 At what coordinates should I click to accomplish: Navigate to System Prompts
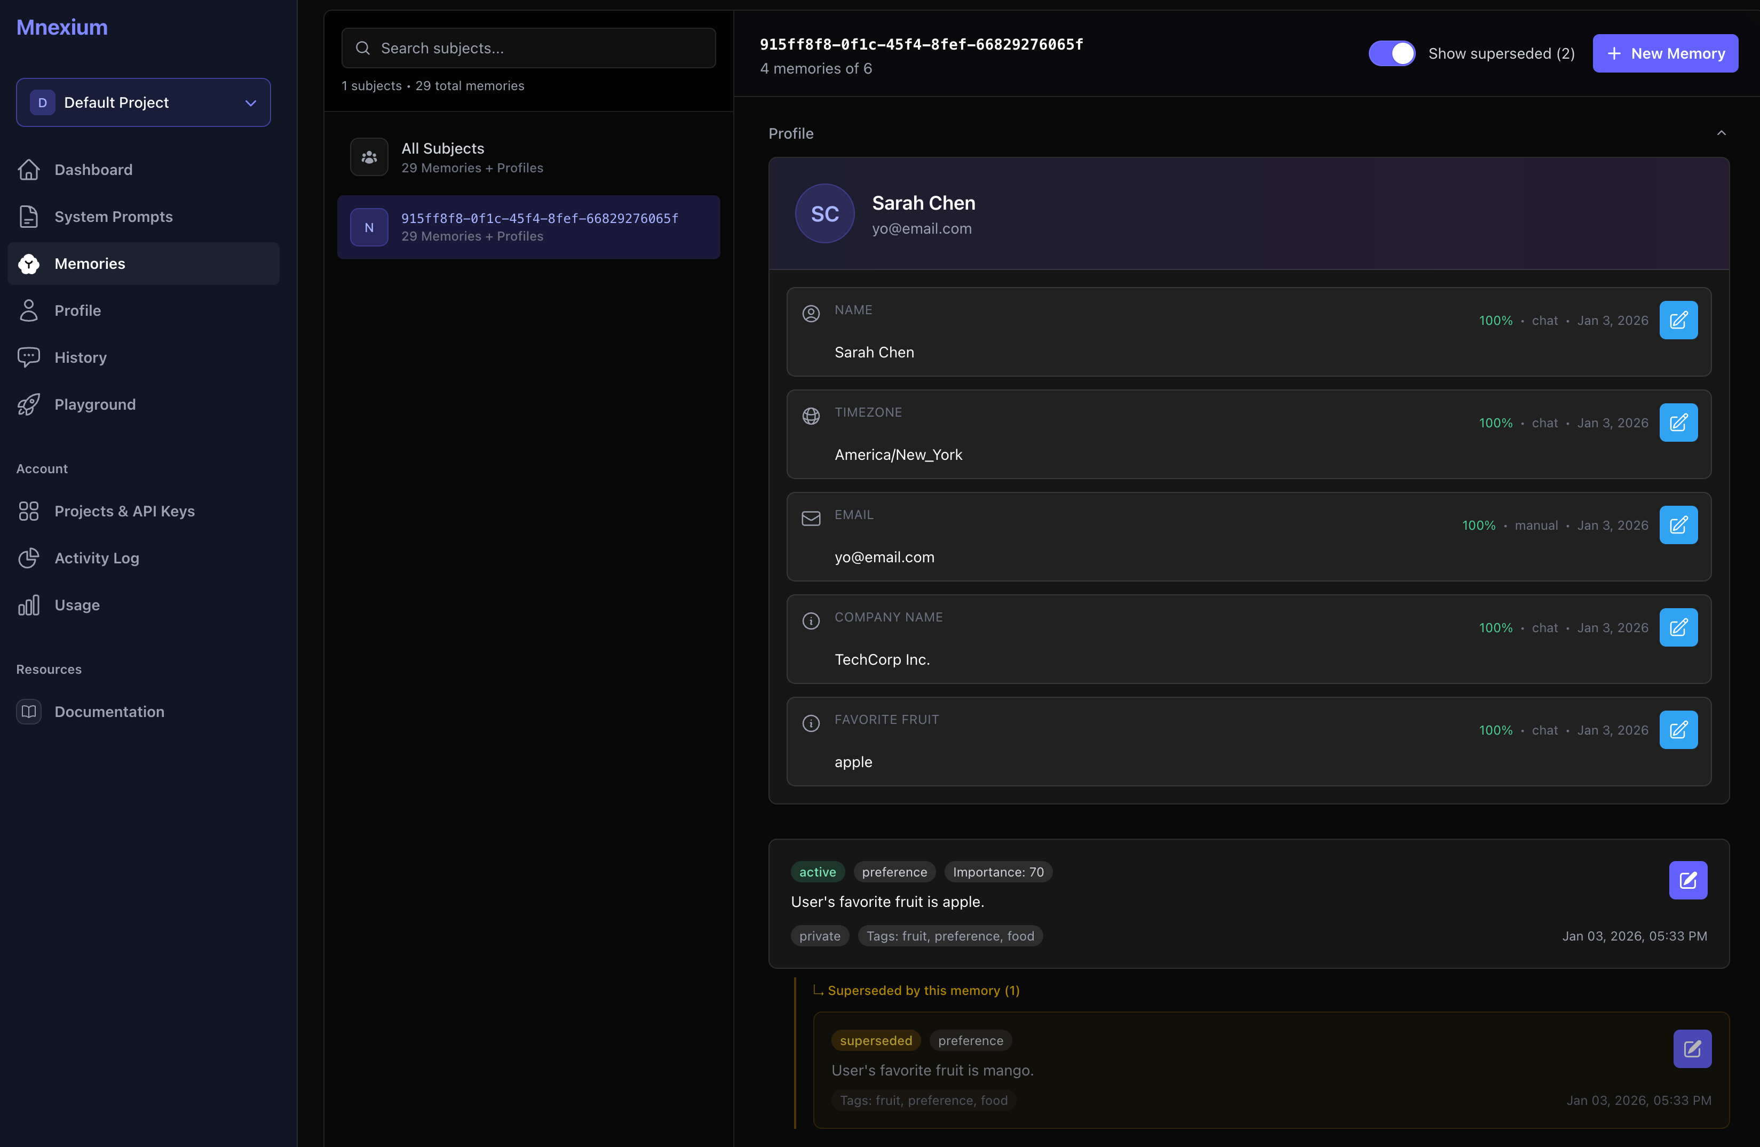(114, 217)
